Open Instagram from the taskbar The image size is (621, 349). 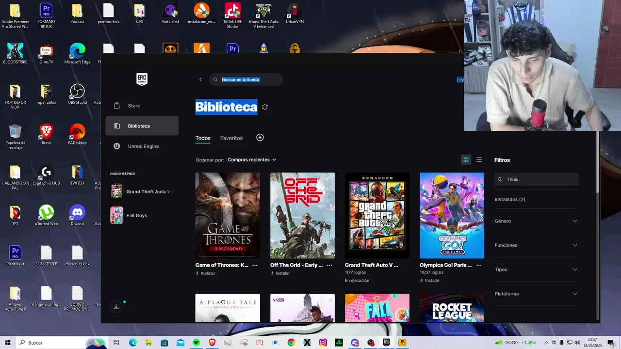[x=323, y=343]
